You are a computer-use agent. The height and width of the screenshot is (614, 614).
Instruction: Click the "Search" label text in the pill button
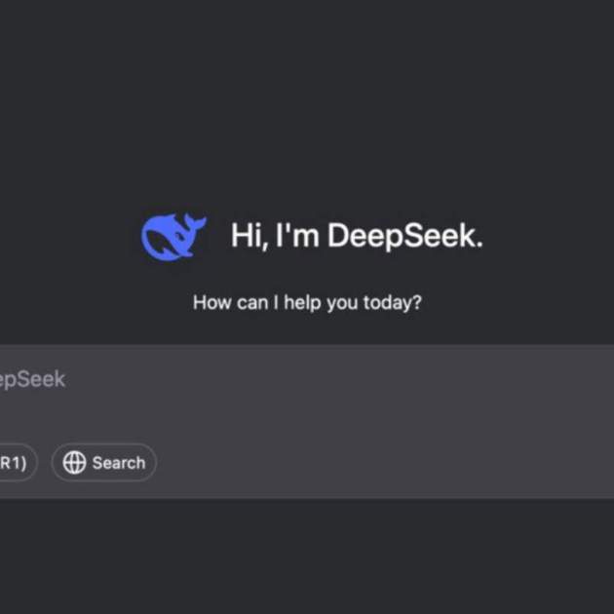118,463
